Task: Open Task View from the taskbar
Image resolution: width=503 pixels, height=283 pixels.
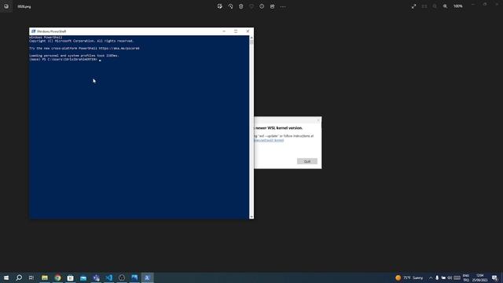Action: click(x=31, y=277)
